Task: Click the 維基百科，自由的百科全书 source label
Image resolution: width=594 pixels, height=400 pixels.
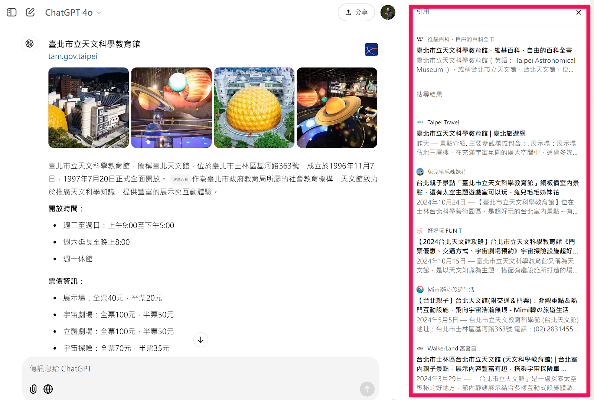Action: point(461,39)
